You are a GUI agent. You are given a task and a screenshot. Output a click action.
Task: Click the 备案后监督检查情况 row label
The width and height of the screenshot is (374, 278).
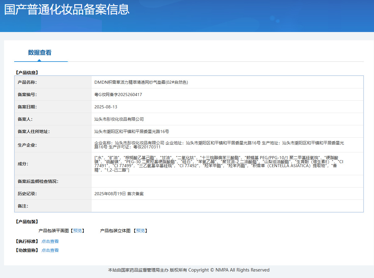tap(38, 181)
